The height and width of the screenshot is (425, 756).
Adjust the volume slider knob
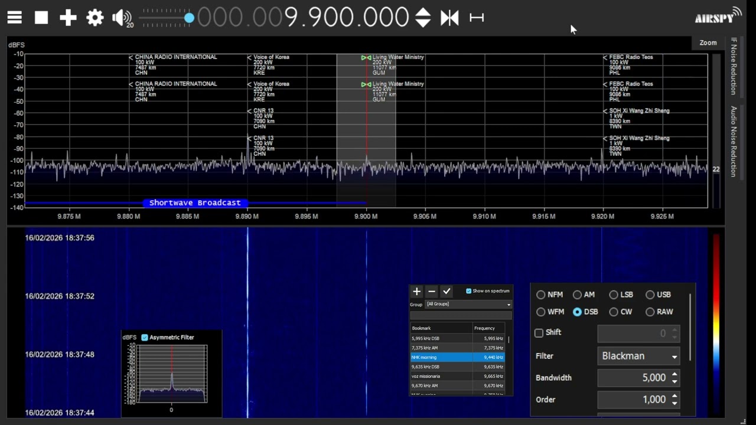189,18
